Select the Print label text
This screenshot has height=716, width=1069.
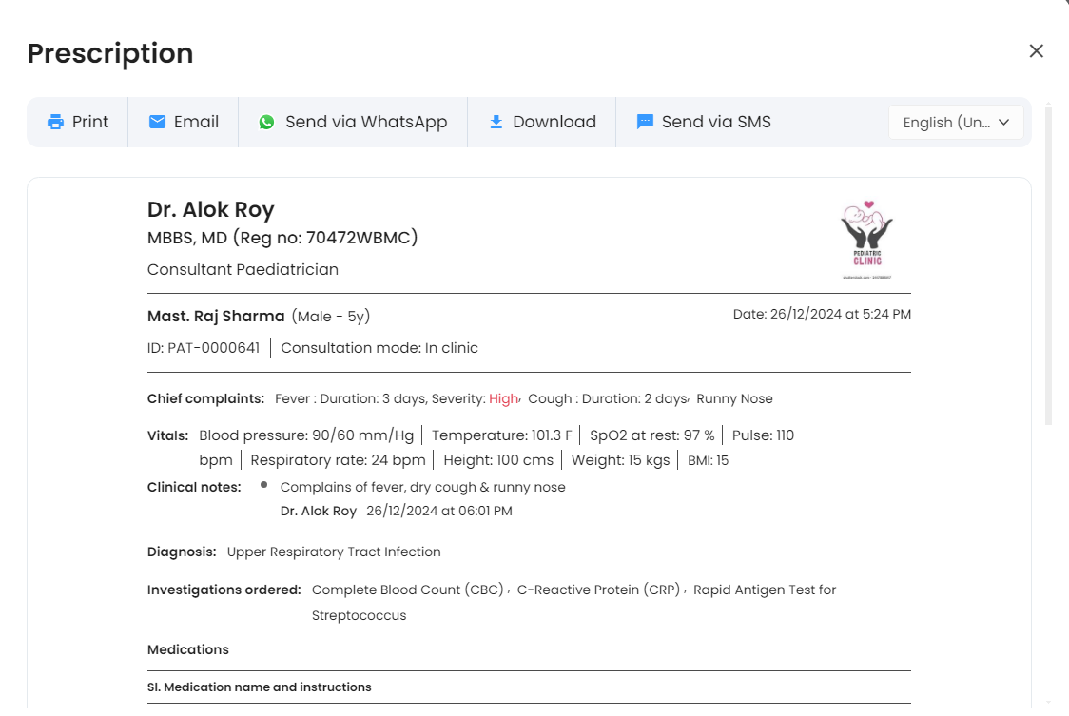90,122
